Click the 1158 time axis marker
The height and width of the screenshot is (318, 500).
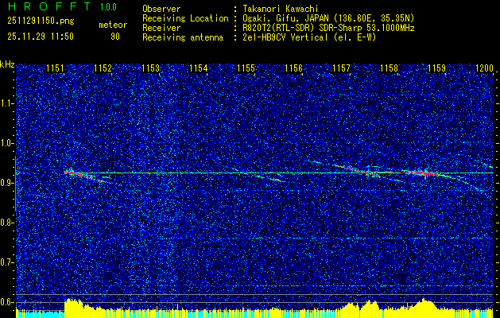389,68
